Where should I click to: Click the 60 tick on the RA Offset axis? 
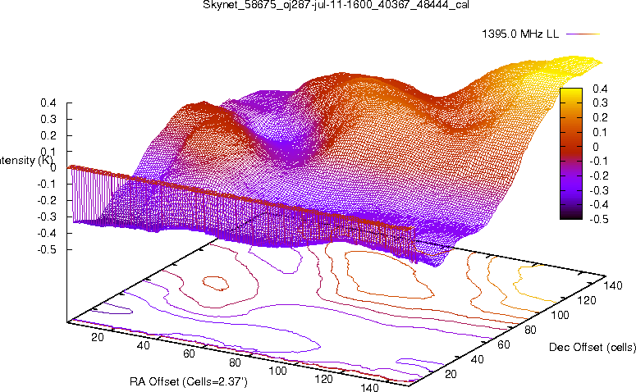189,353
